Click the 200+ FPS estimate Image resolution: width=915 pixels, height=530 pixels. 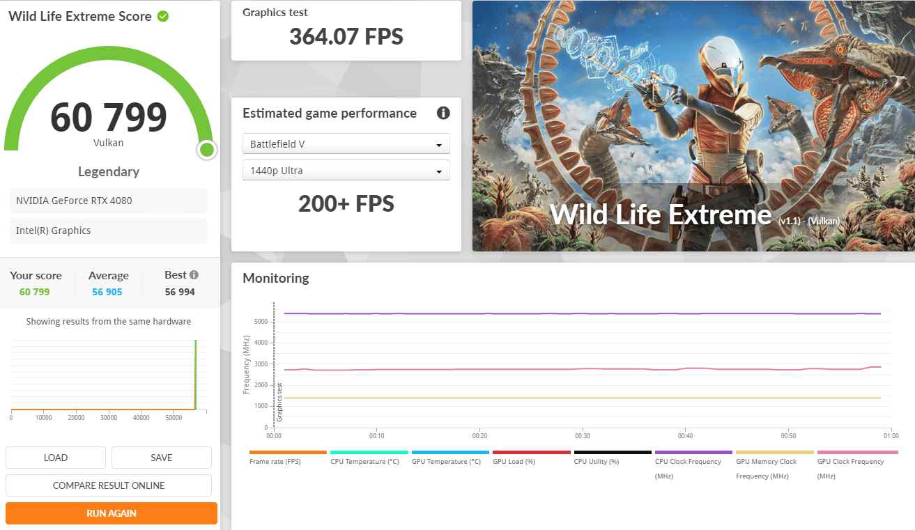point(346,203)
